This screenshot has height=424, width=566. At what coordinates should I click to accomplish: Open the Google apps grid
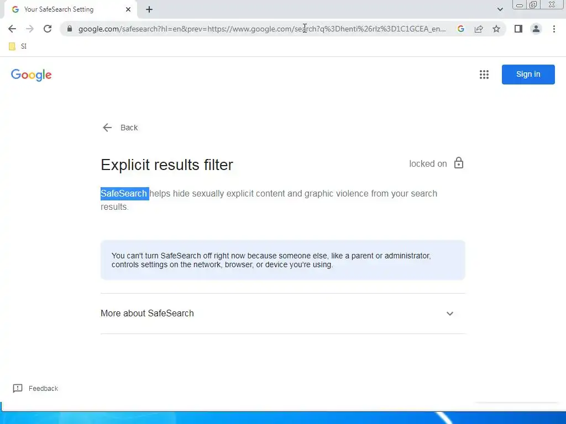(x=484, y=75)
